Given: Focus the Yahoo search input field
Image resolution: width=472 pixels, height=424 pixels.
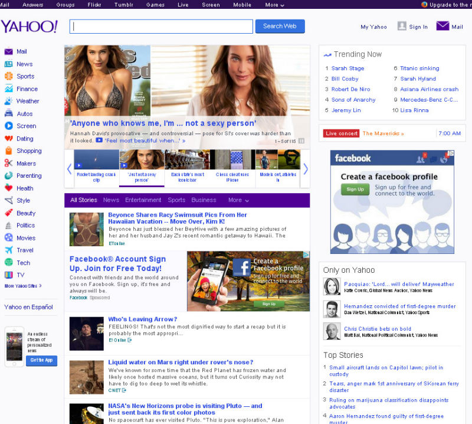Looking at the screenshot, I should (161, 27).
